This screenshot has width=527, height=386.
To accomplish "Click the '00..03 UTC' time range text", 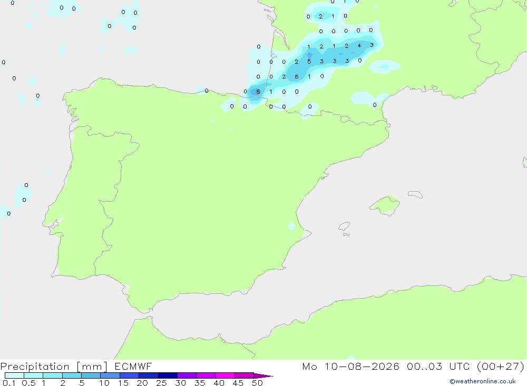I will (x=438, y=366).
